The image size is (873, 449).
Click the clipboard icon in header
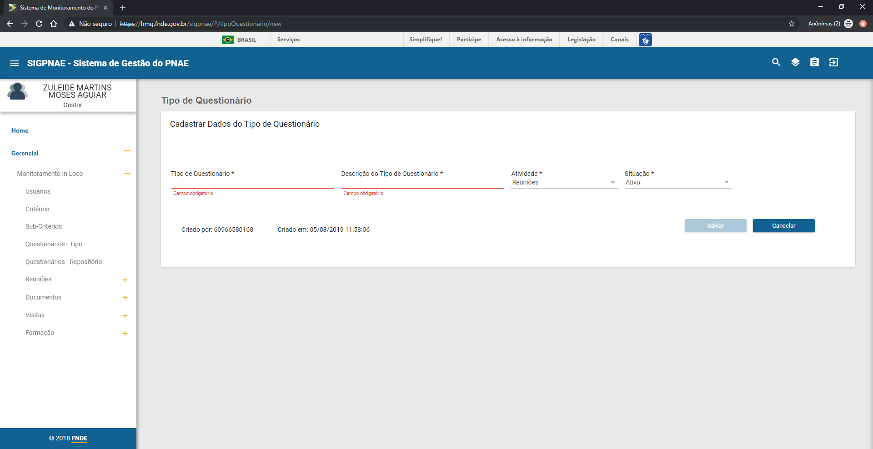(x=814, y=62)
